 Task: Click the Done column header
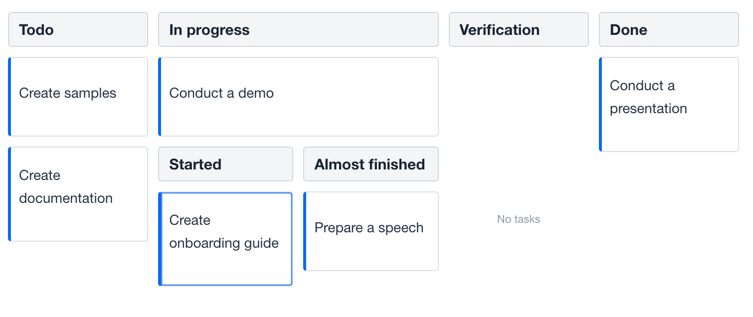[669, 29]
